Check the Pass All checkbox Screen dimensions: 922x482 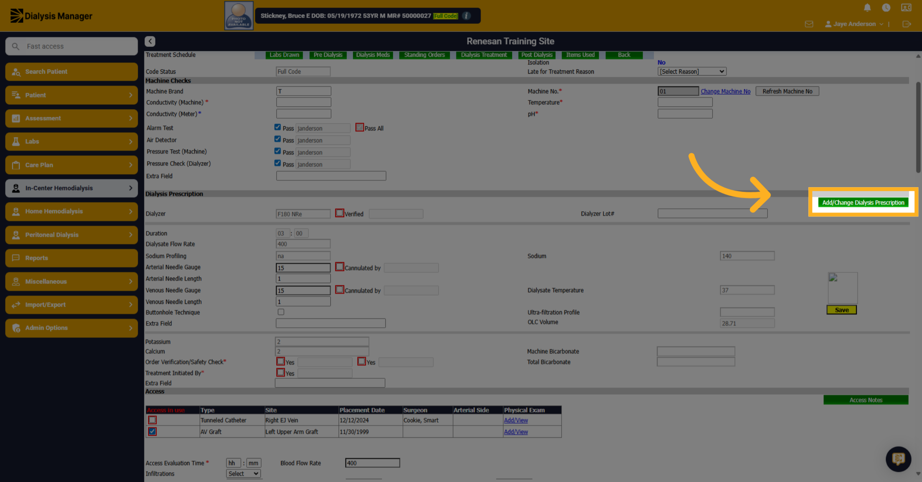[360, 127]
